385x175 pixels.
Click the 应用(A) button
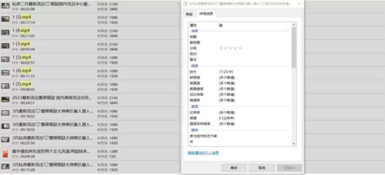(x=290, y=168)
